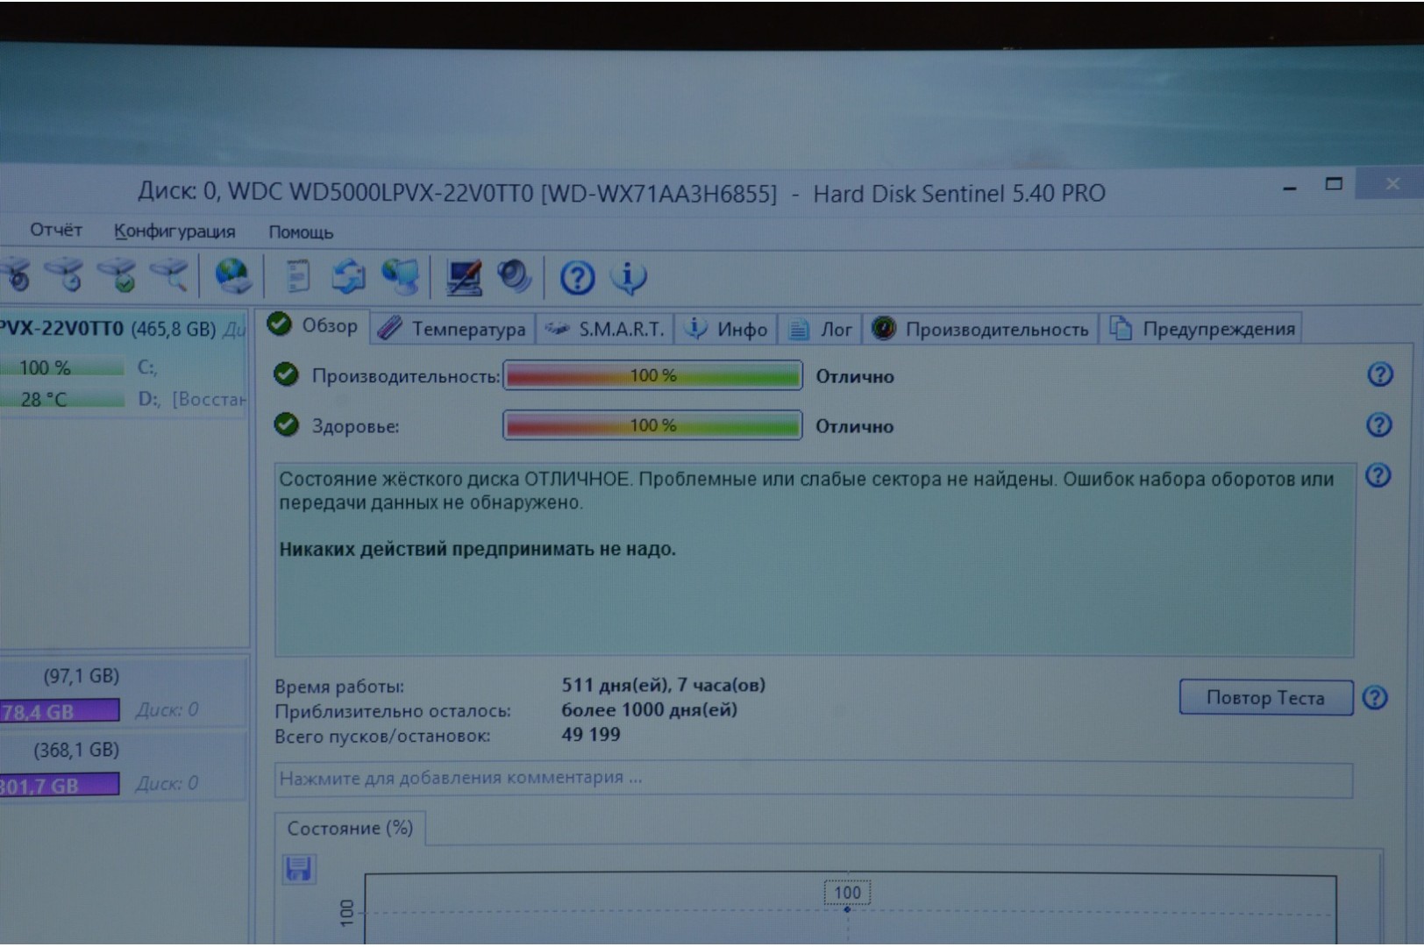Open help next to Повтор Теста button
The width and height of the screenshot is (1424, 947).
[x=1375, y=697]
